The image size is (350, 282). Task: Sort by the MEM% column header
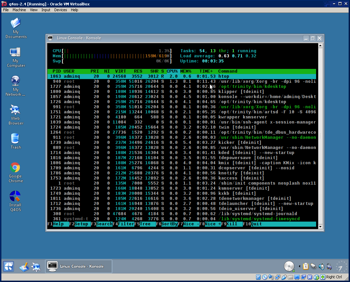click(x=186, y=71)
